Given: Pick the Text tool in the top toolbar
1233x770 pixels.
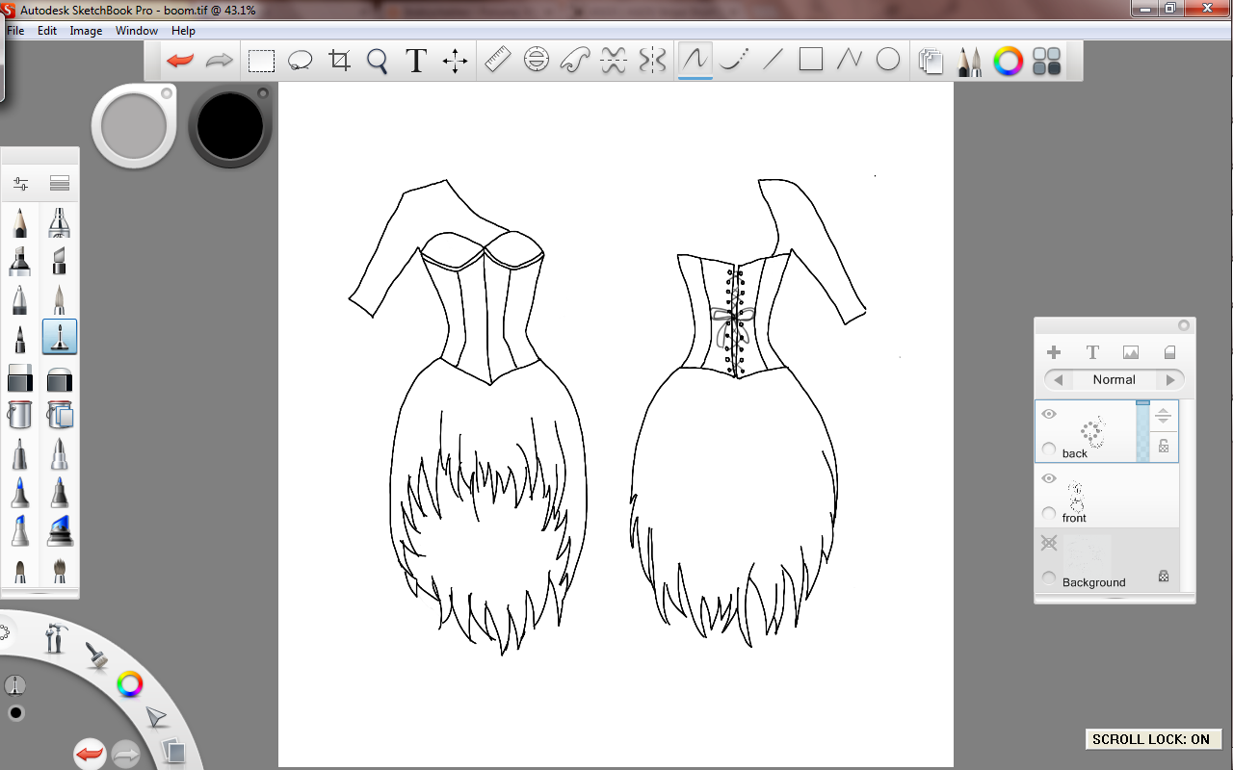Looking at the screenshot, I should click(x=416, y=61).
